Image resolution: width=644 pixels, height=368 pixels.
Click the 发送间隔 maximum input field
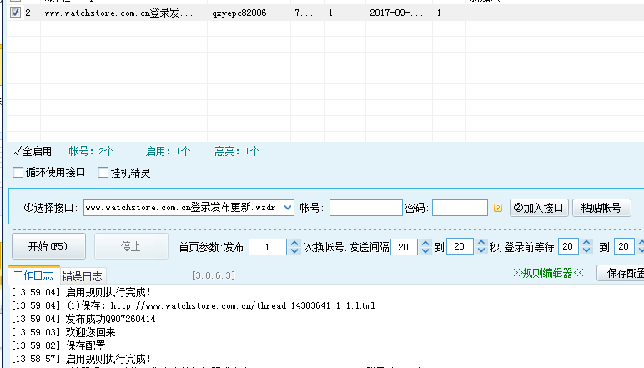tap(460, 246)
